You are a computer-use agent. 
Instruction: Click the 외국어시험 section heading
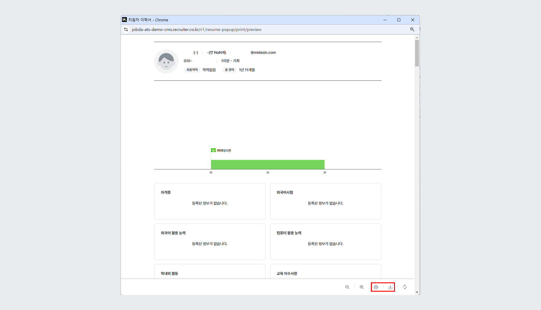285,193
